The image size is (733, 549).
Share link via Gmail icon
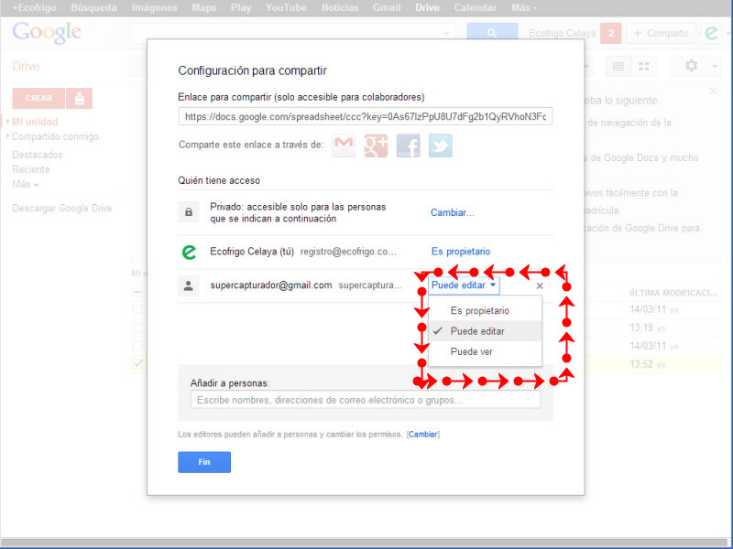pos(344,145)
